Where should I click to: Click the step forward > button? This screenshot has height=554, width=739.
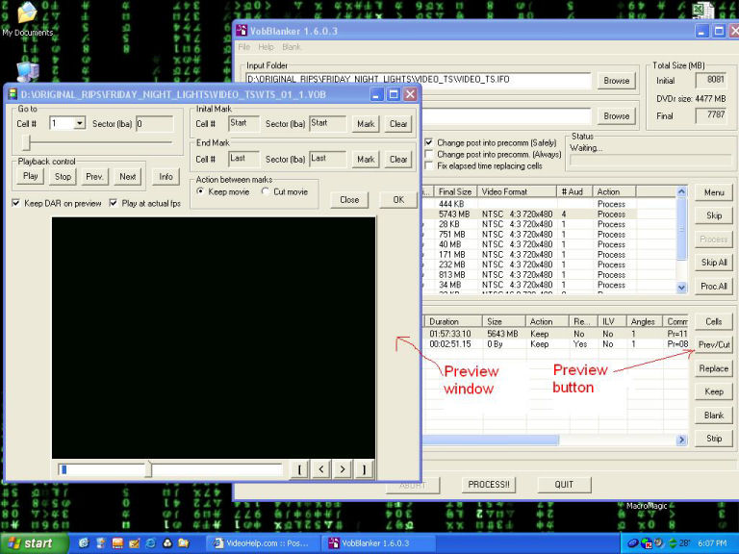pos(343,469)
